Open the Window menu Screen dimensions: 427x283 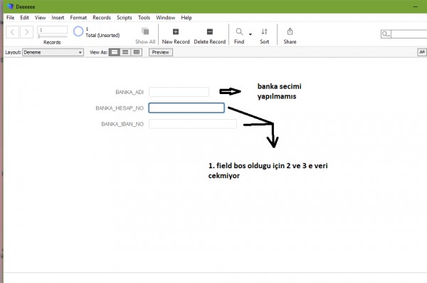165,18
